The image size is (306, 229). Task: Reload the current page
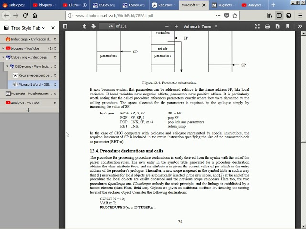coord(25,16)
